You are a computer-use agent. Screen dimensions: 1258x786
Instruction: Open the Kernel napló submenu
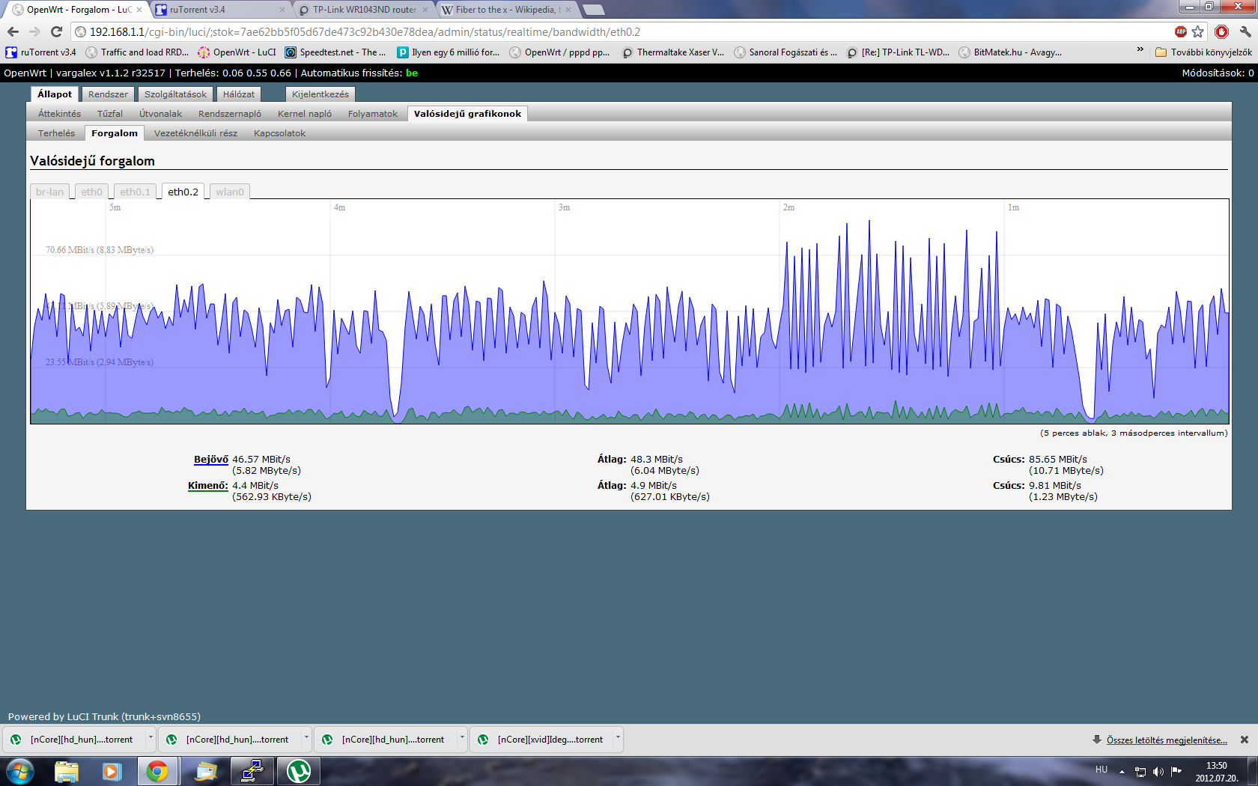point(305,114)
